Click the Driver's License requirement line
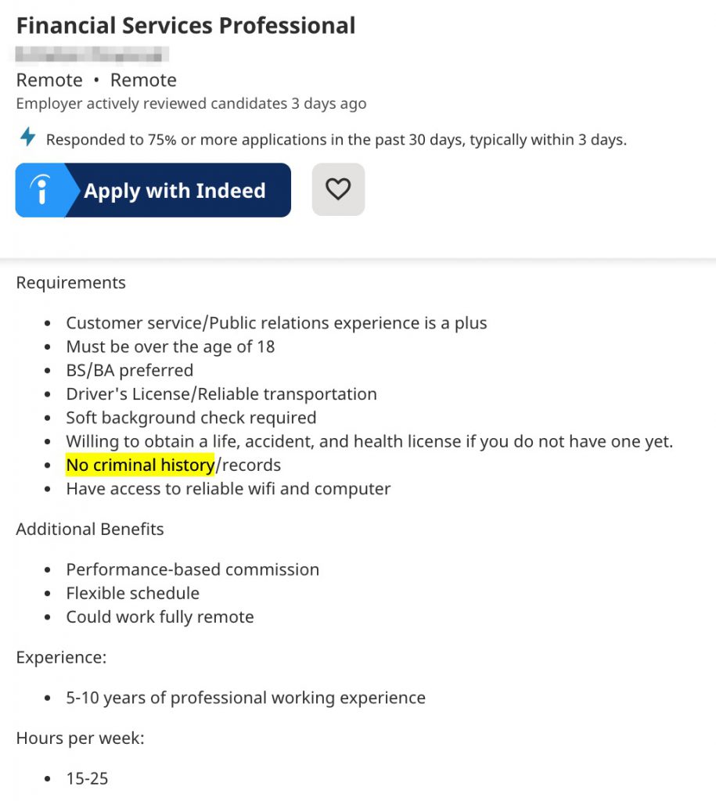716x801 pixels. point(221,394)
